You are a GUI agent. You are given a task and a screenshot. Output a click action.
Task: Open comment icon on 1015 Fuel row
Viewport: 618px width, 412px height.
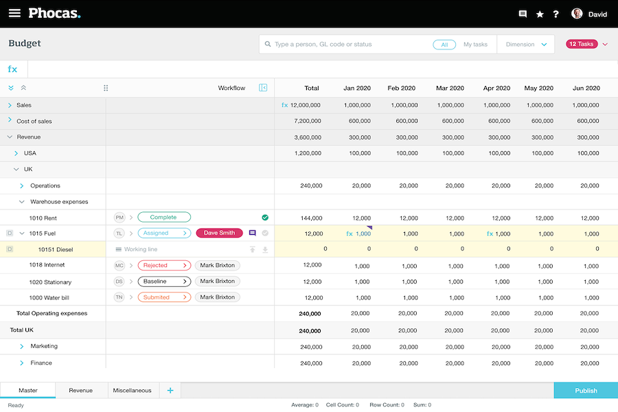point(252,233)
